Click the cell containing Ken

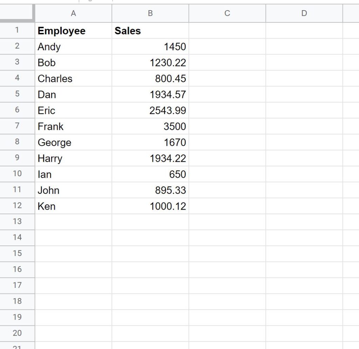point(73,206)
